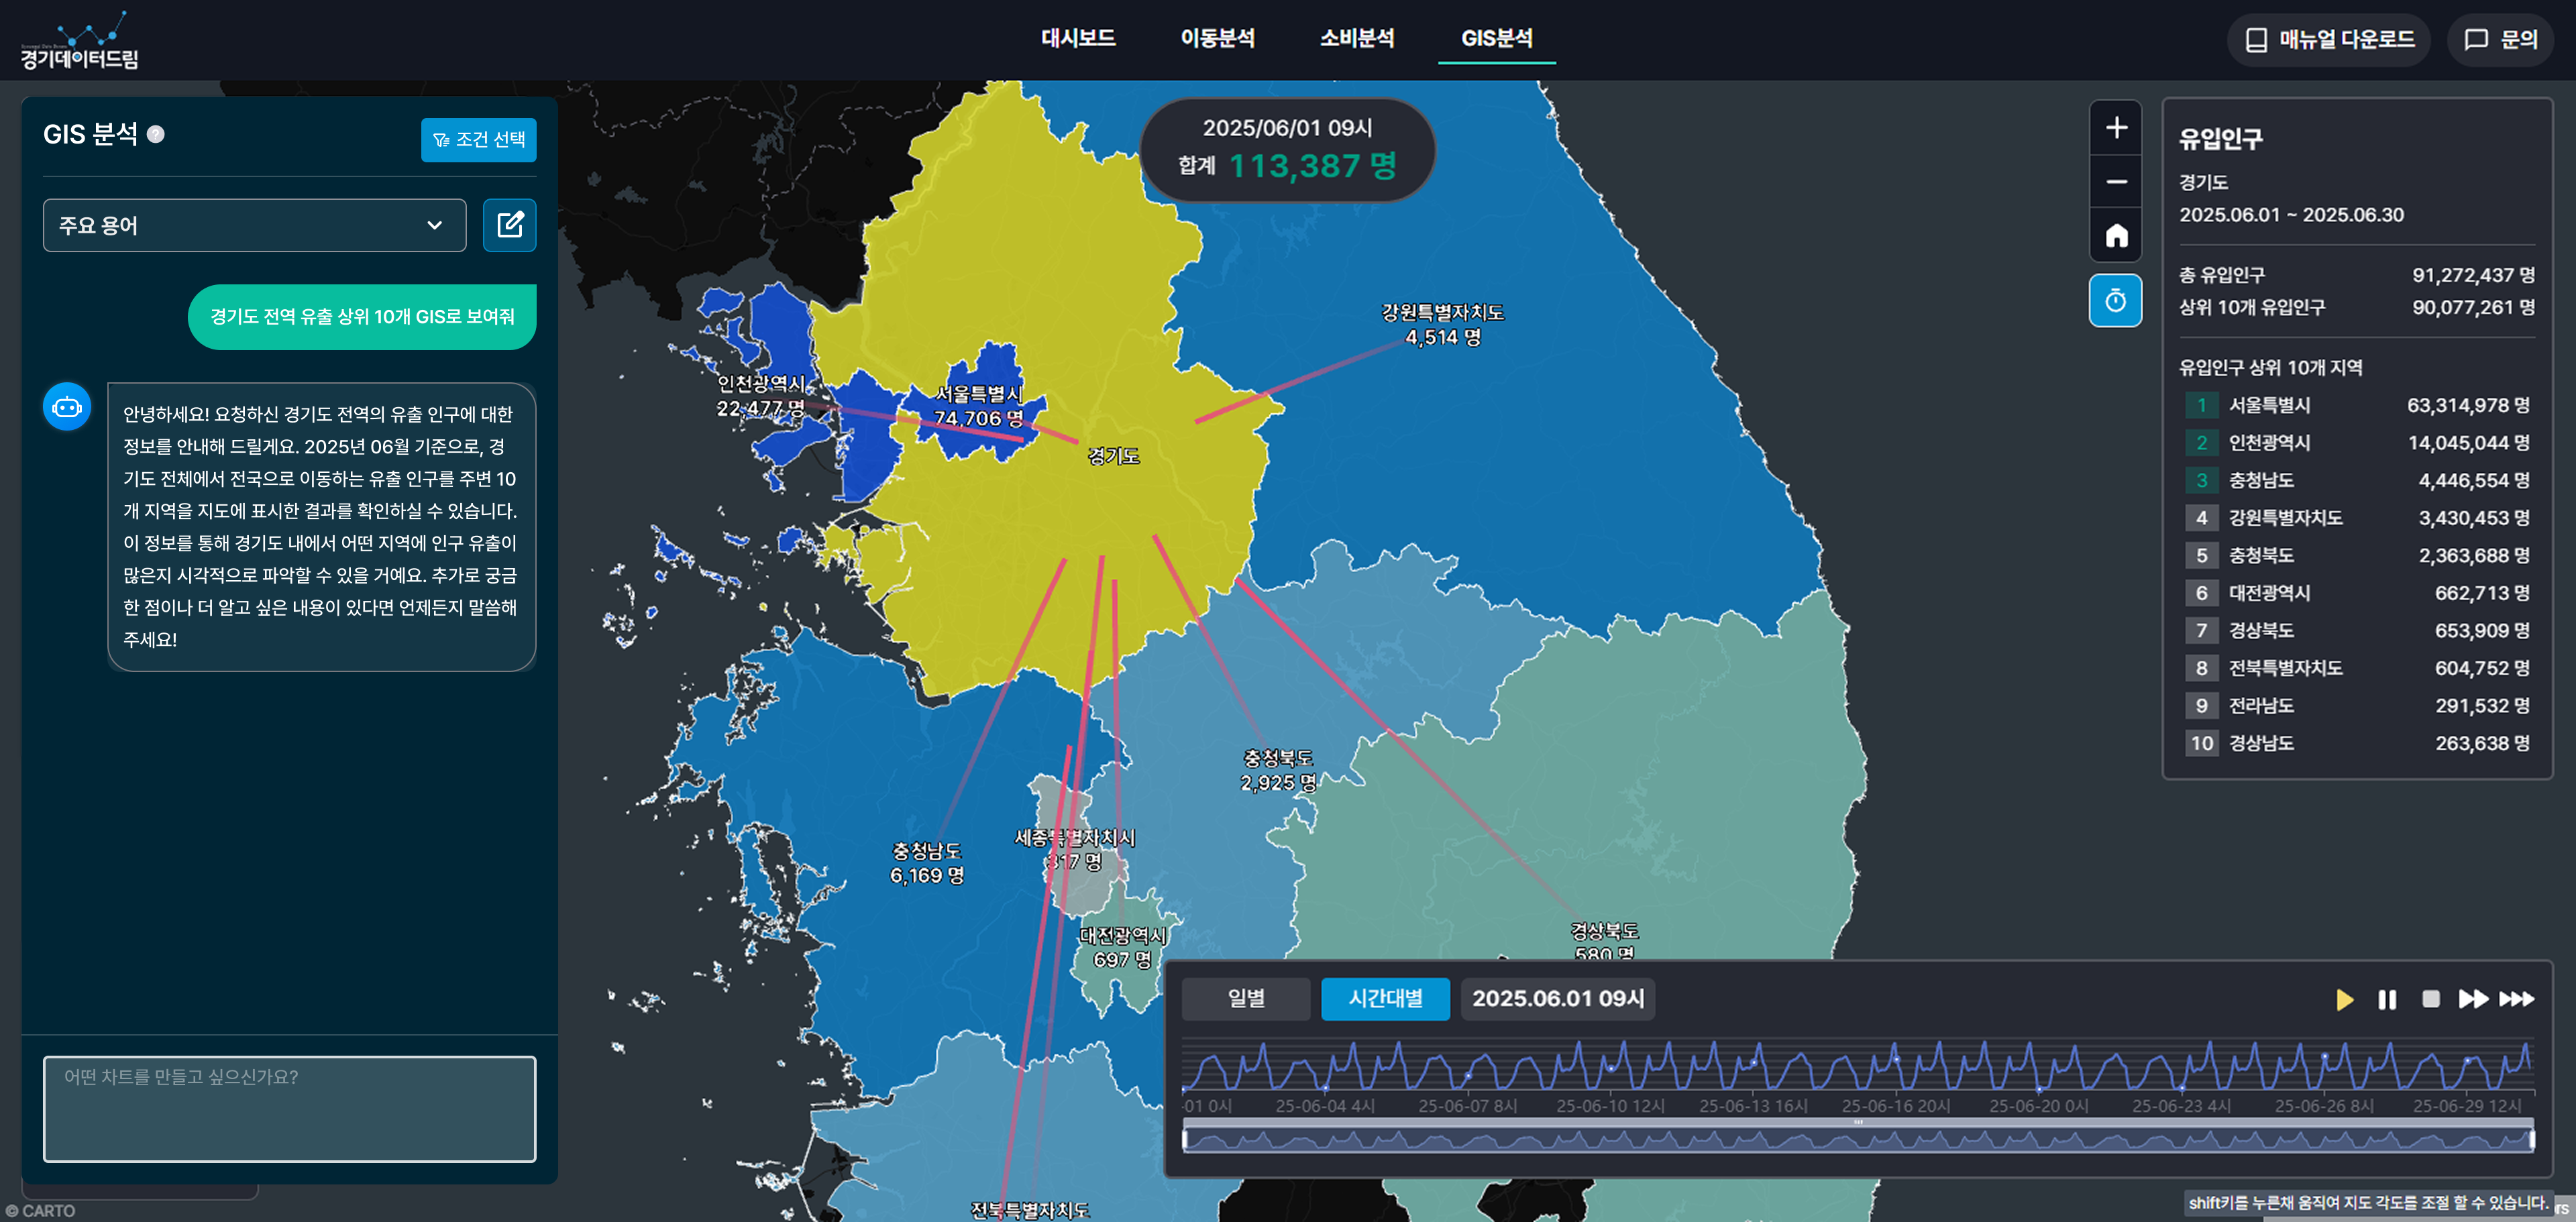The width and height of the screenshot is (2576, 1222).
Task: Select 대전광역시 row in top 10 list
Action: point(2358,593)
